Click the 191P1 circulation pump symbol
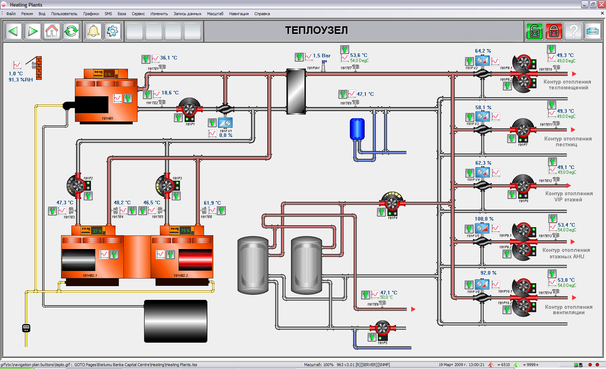 coord(189,108)
